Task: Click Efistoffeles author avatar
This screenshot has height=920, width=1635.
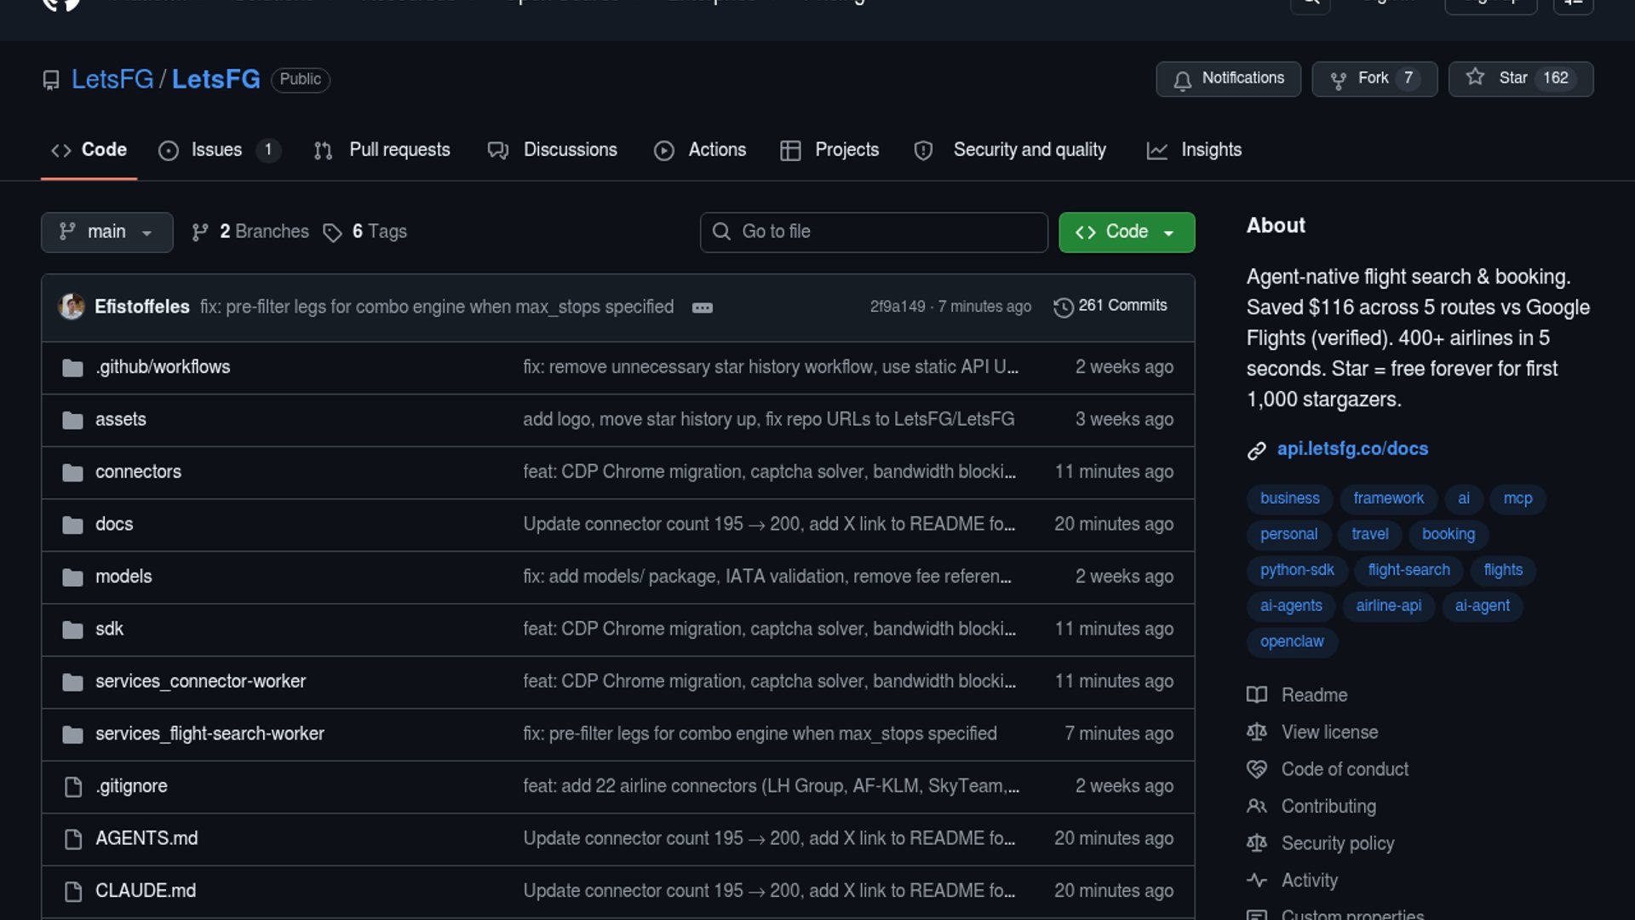Action: (x=72, y=307)
